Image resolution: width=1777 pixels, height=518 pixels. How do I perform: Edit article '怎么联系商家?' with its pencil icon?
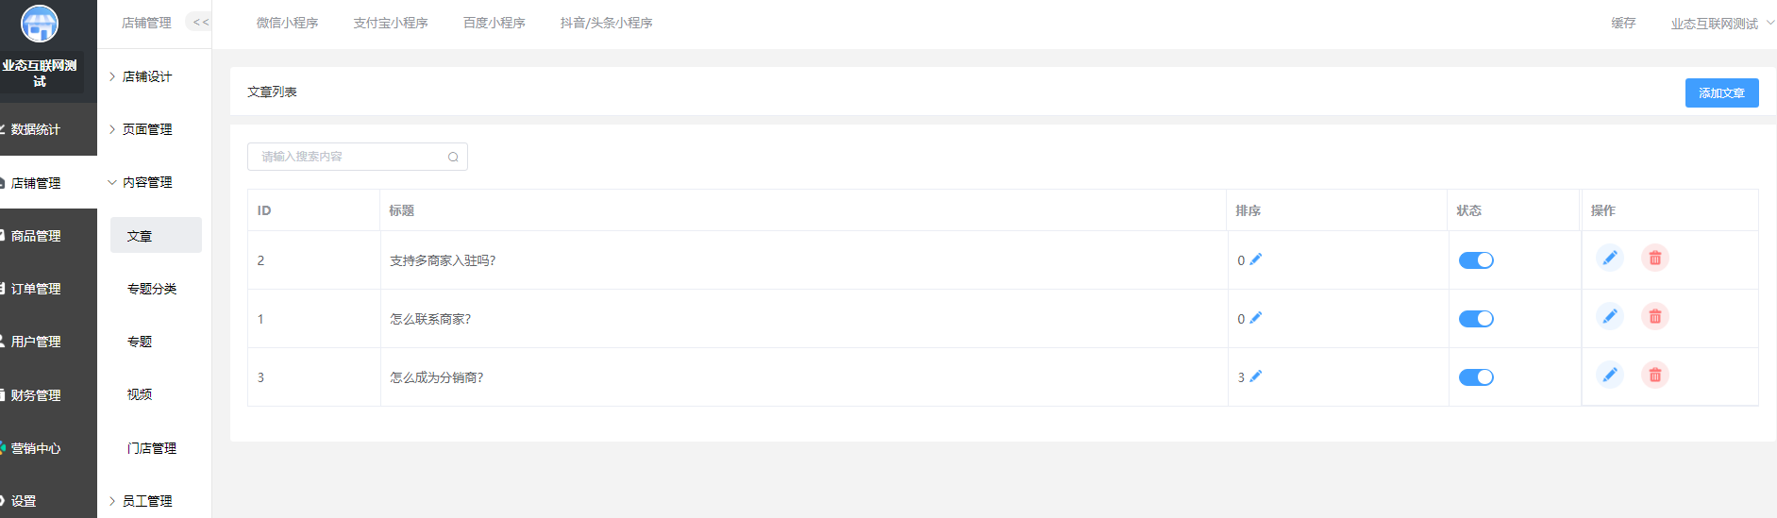pos(1610,316)
